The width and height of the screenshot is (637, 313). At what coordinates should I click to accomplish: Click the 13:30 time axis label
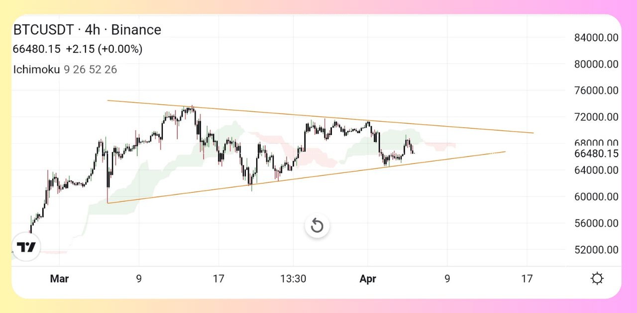pyautogui.click(x=293, y=279)
